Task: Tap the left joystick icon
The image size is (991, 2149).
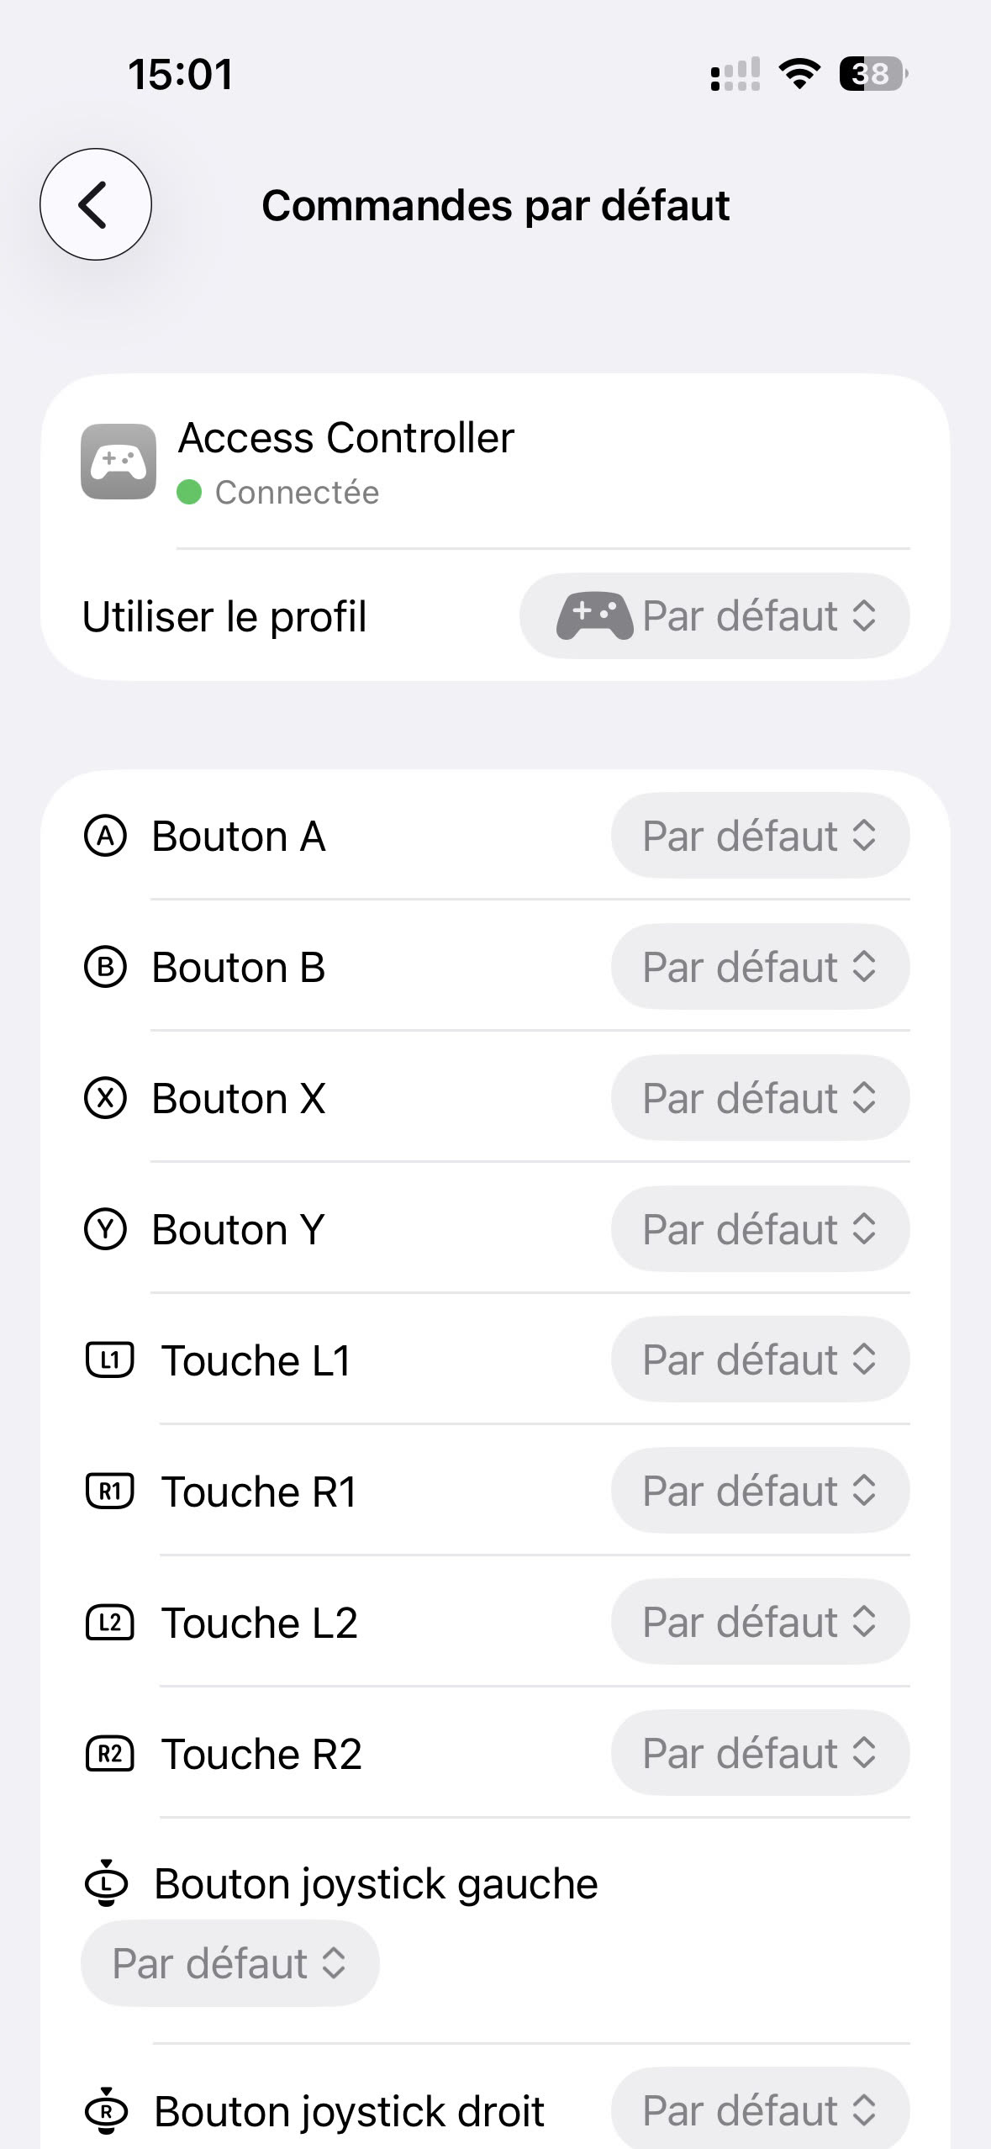Action: 107,1883
